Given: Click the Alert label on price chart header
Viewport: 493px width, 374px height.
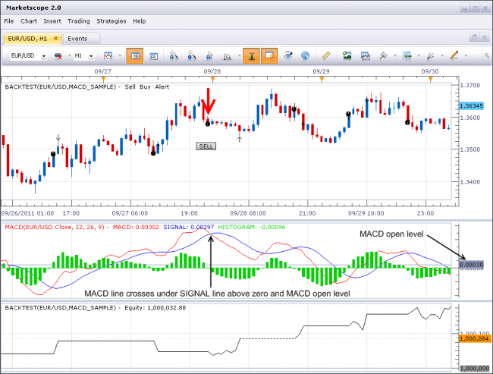Looking at the screenshot, I should [x=162, y=86].
